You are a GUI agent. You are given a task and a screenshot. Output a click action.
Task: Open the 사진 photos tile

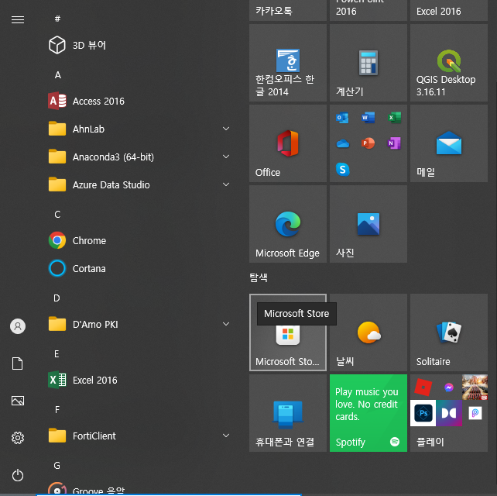pyautogui.click(x=368, y=224)
